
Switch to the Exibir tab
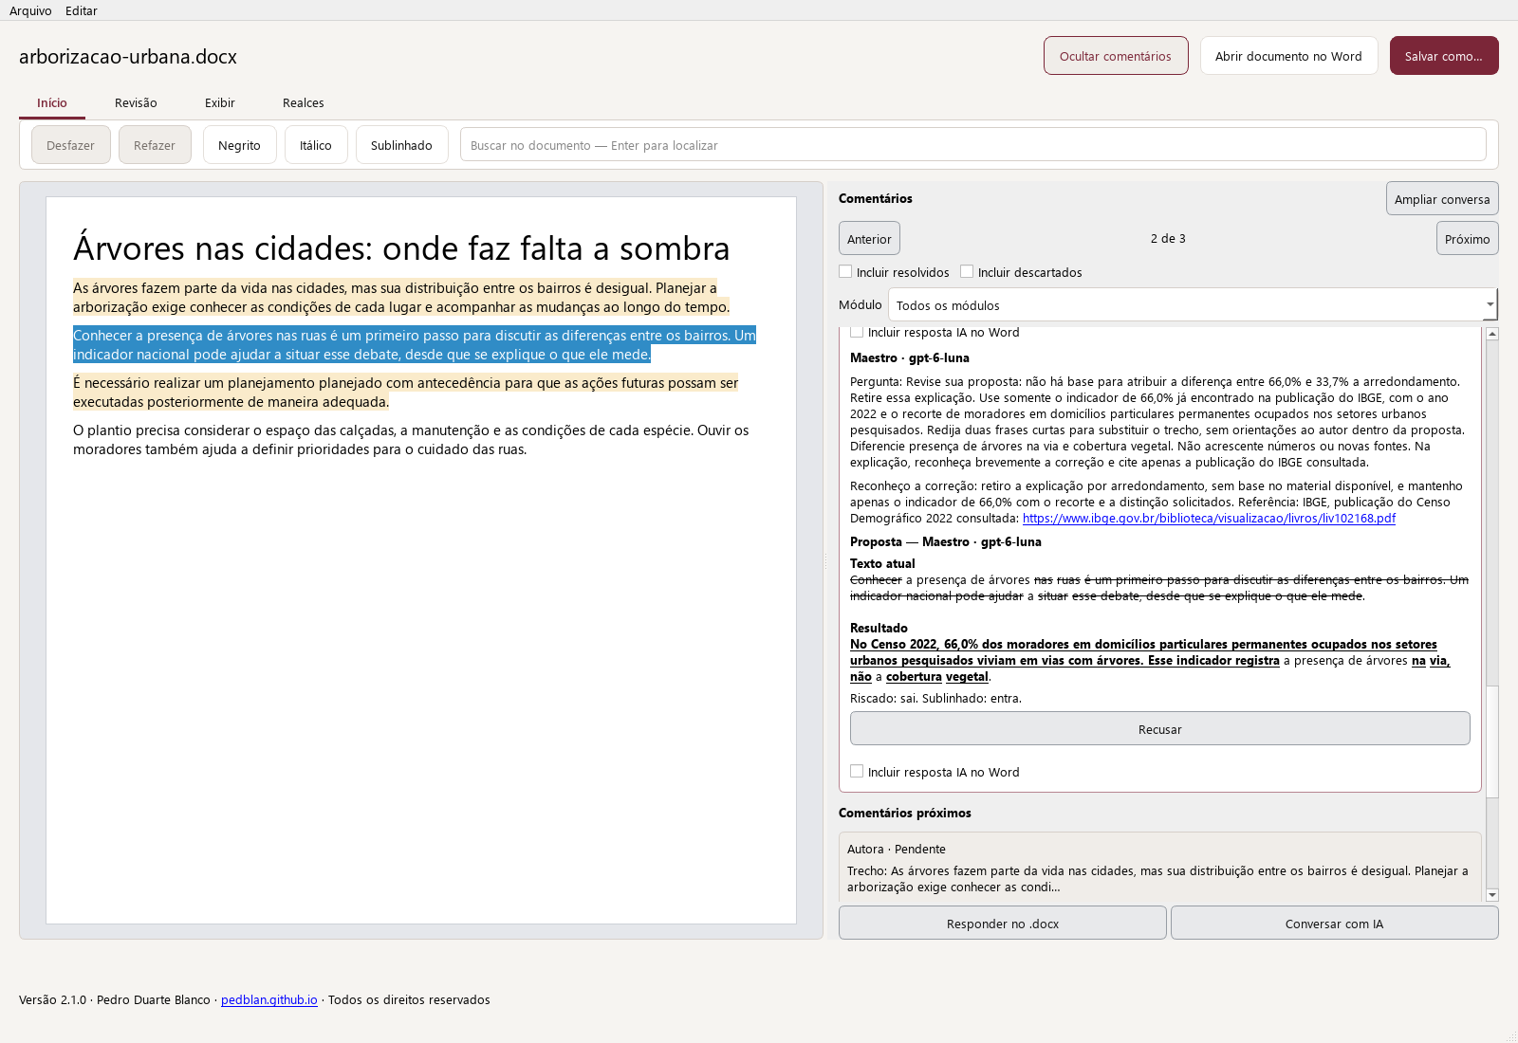[220, 102]
